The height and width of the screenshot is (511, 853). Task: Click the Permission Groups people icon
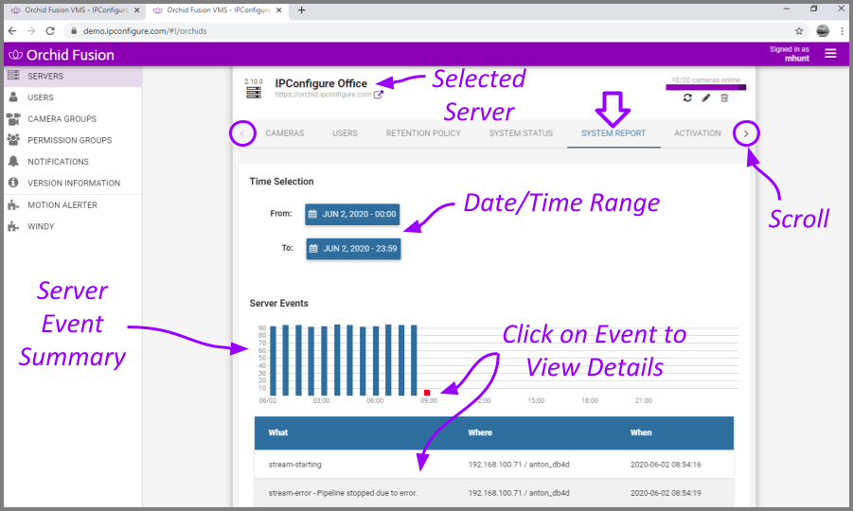coord(13,140)
